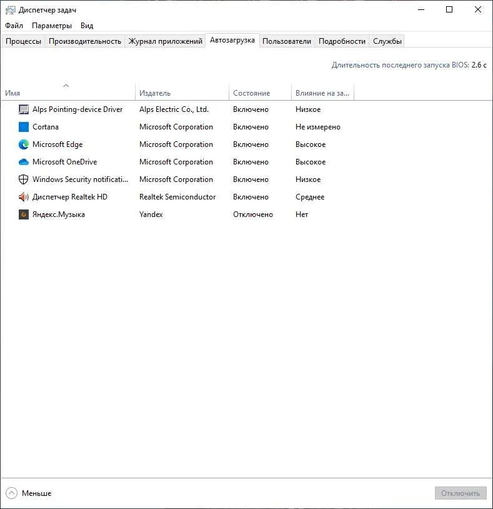The image size is (493, 509).
Task: Click the Среднее impact cell
Action: [310, 197]
